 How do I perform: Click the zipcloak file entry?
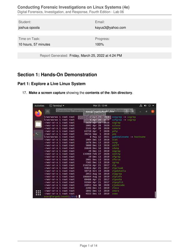pos(118,168)
